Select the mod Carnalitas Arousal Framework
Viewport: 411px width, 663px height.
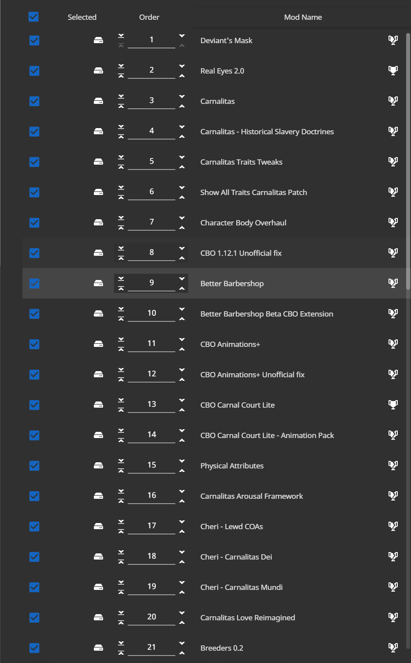pos(34,496)
